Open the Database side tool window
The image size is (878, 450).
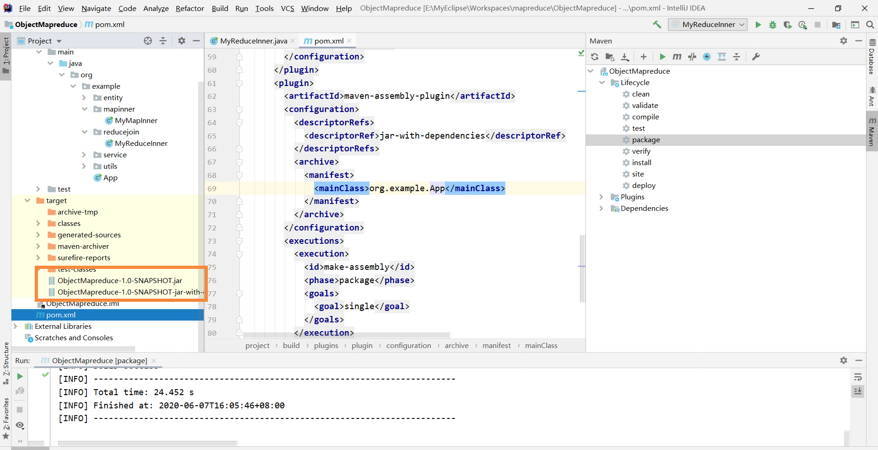[872, 57]
